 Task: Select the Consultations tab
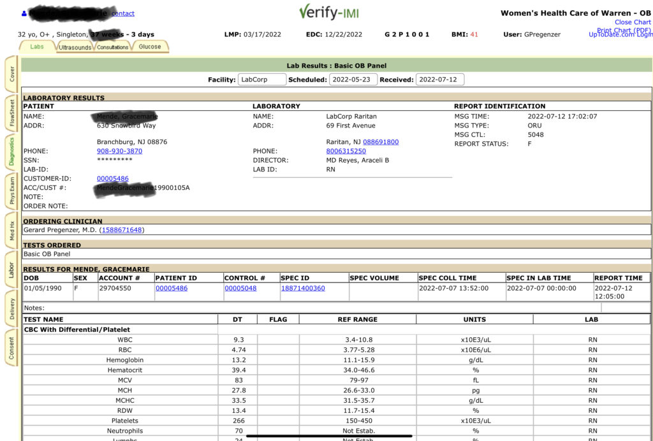point(112,47)
